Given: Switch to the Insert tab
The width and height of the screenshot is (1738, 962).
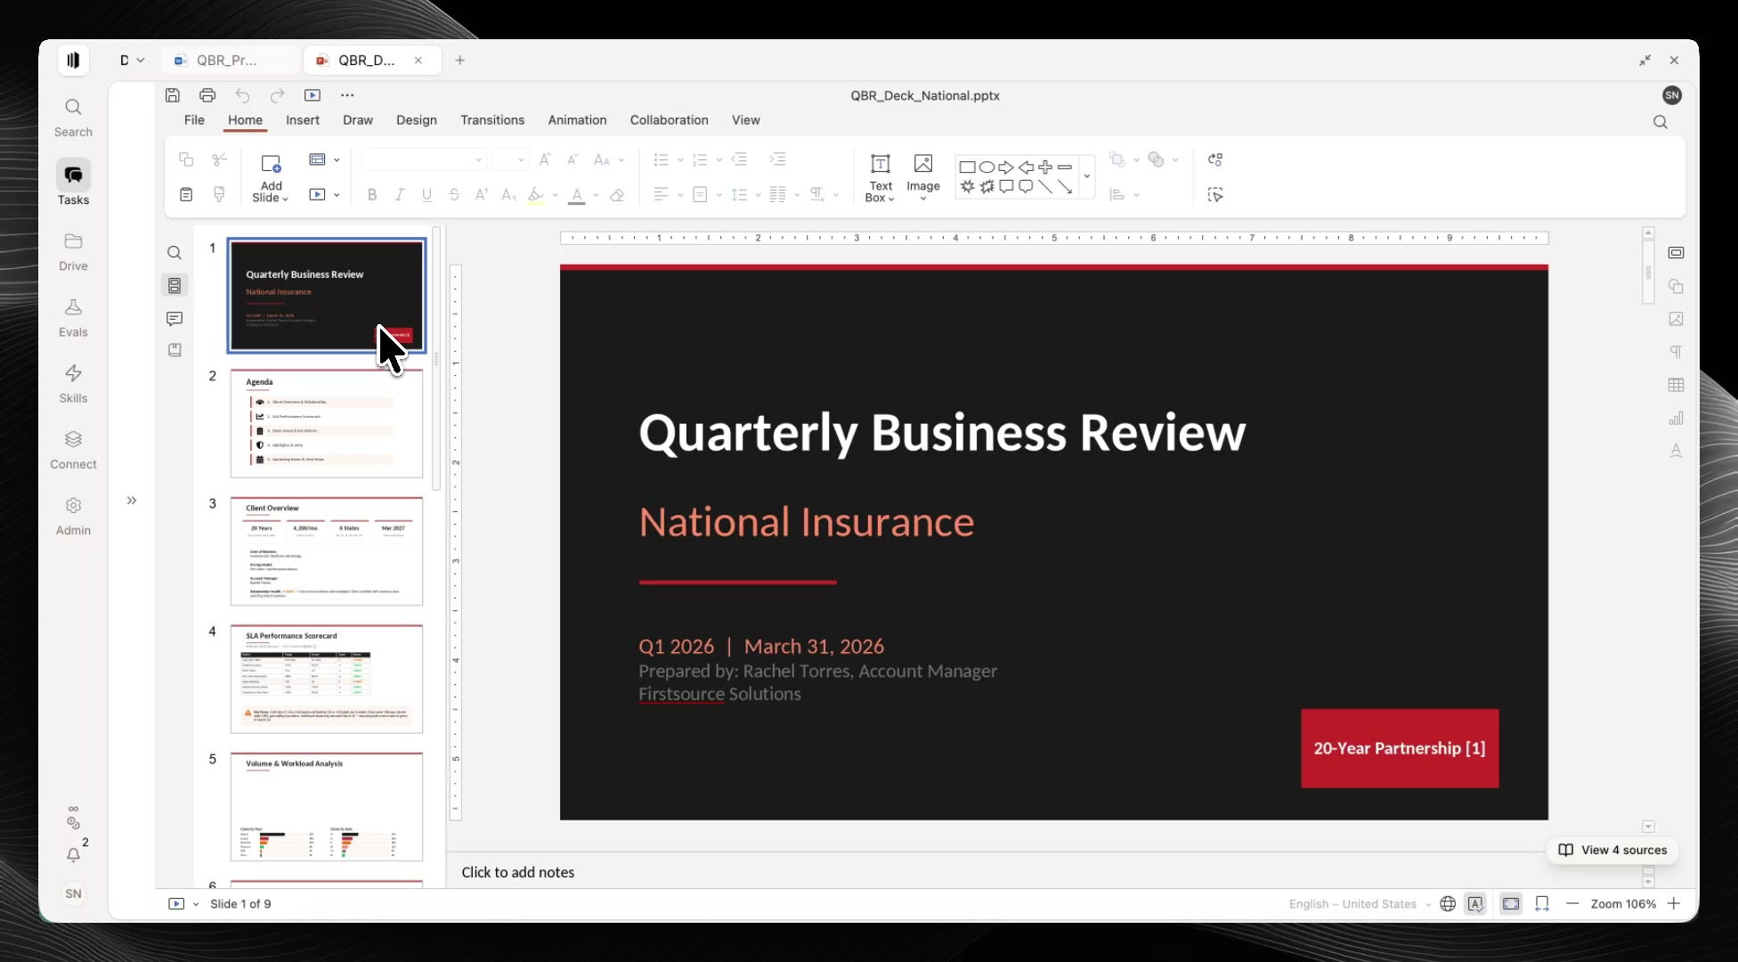Looking at the screenshot, I should [303, 120].
